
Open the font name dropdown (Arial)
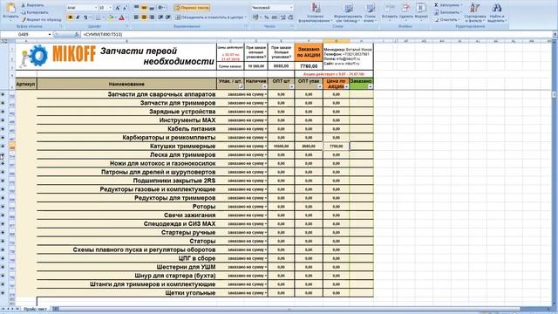click(96, 8)
